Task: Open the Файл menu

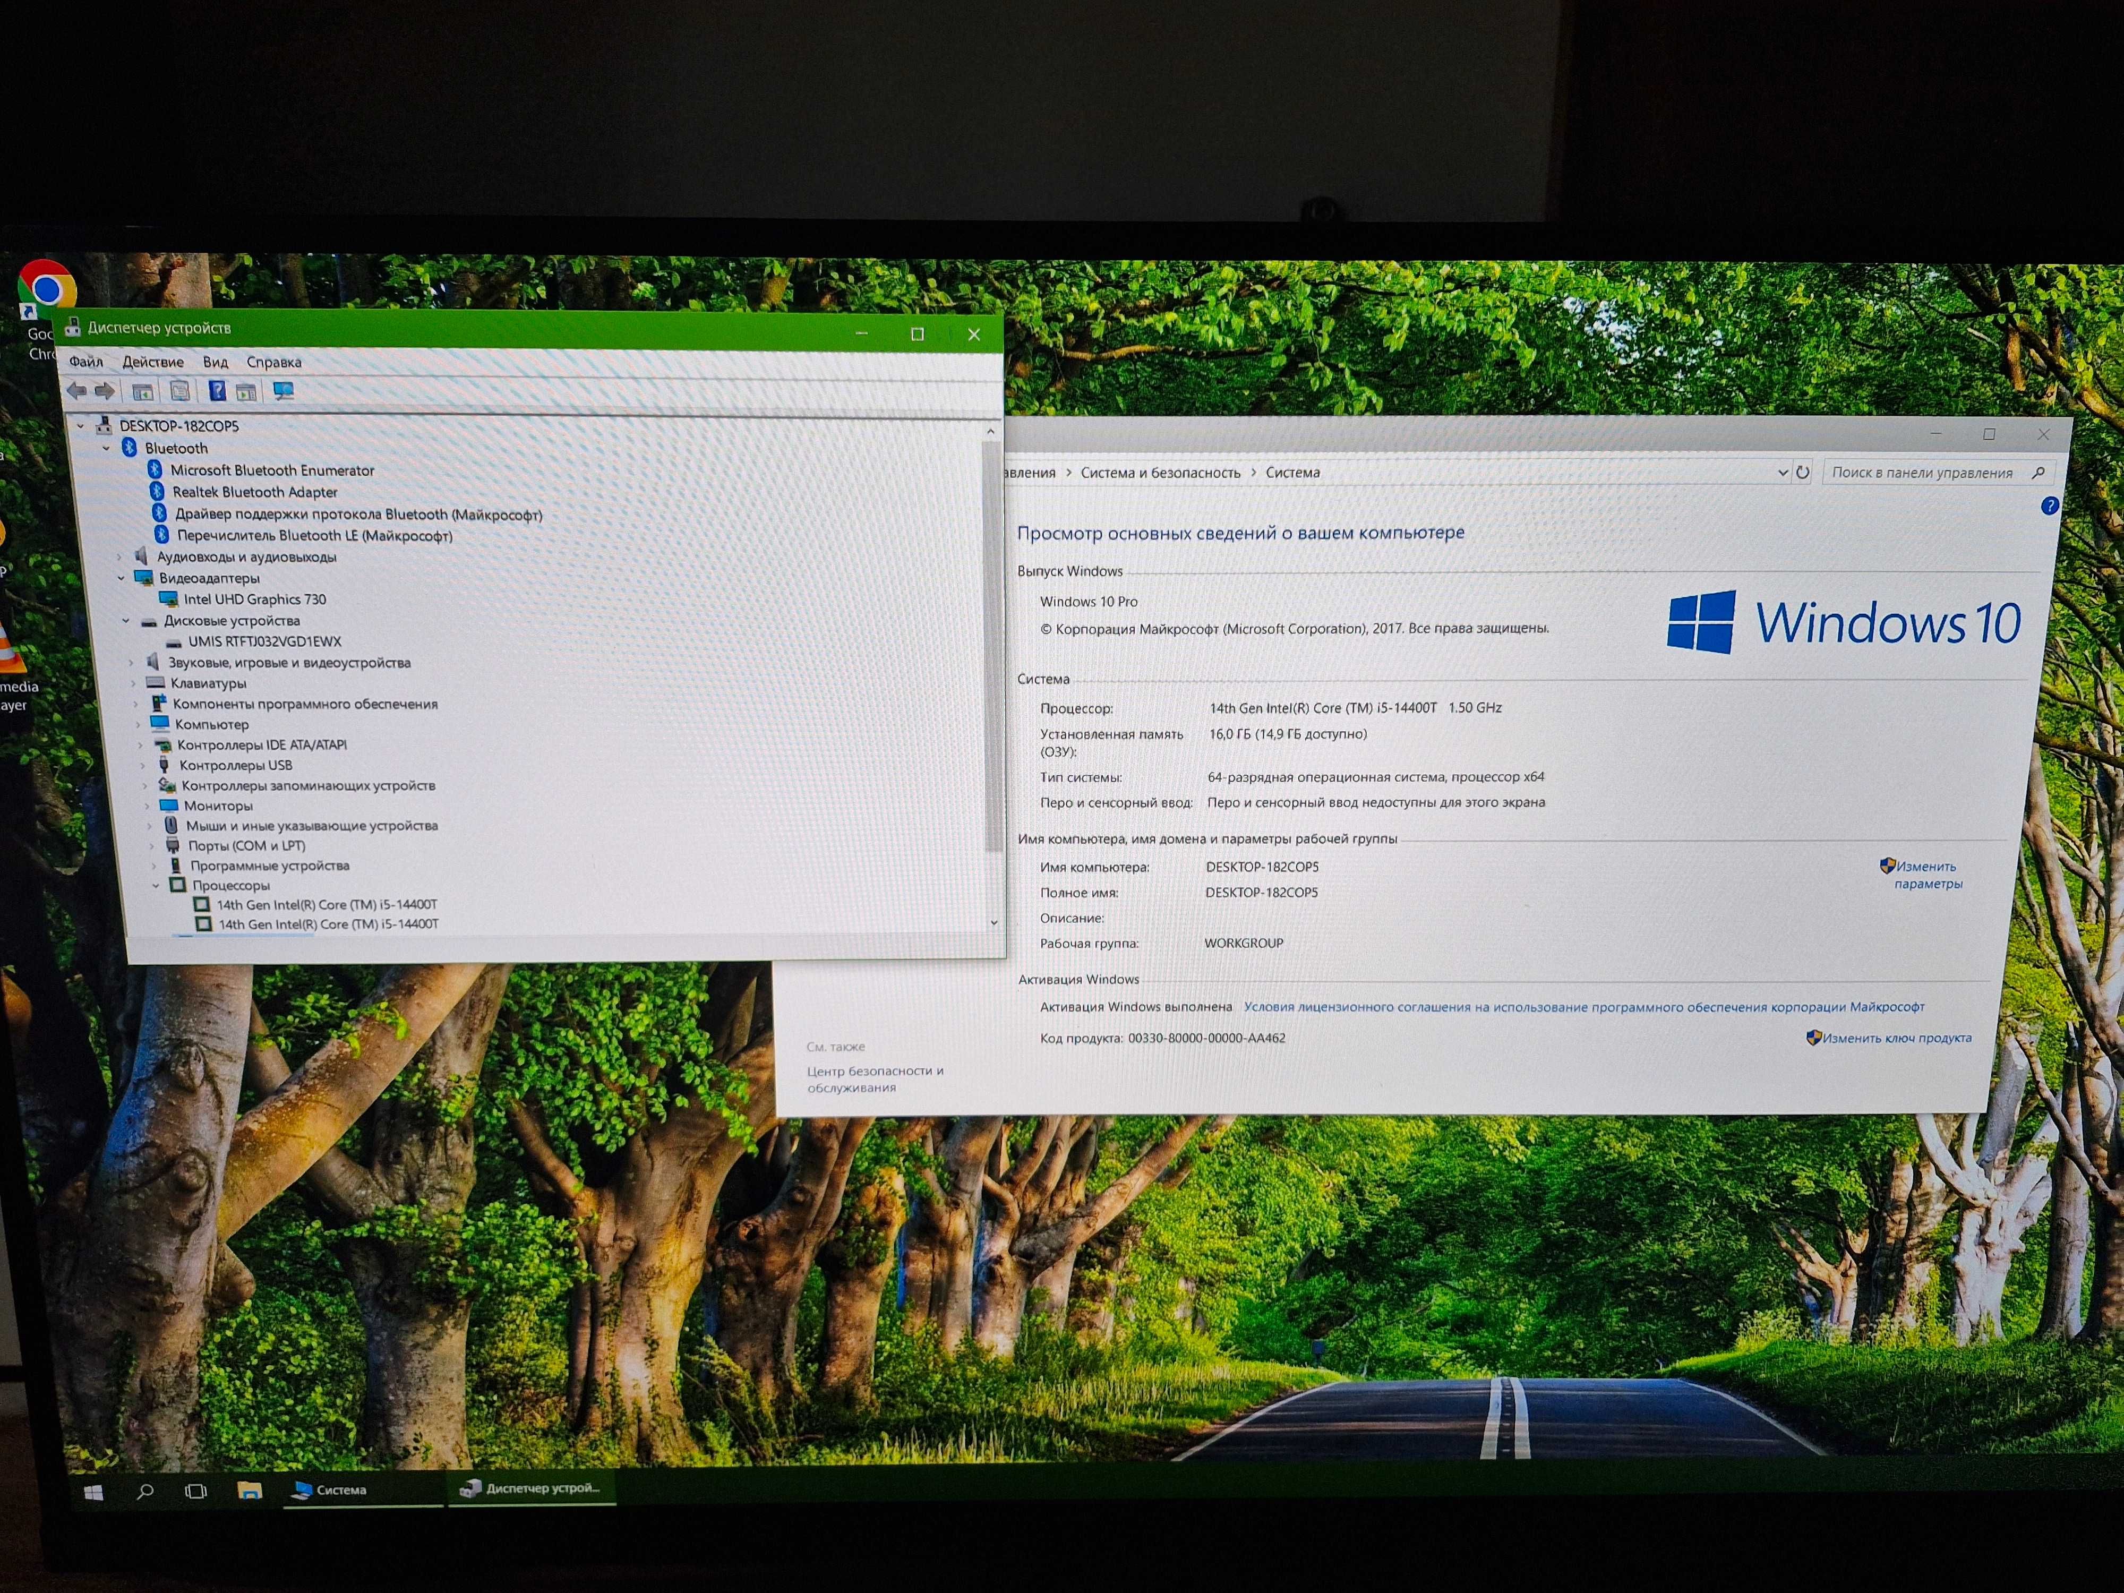Action: [x=85, y=362]
